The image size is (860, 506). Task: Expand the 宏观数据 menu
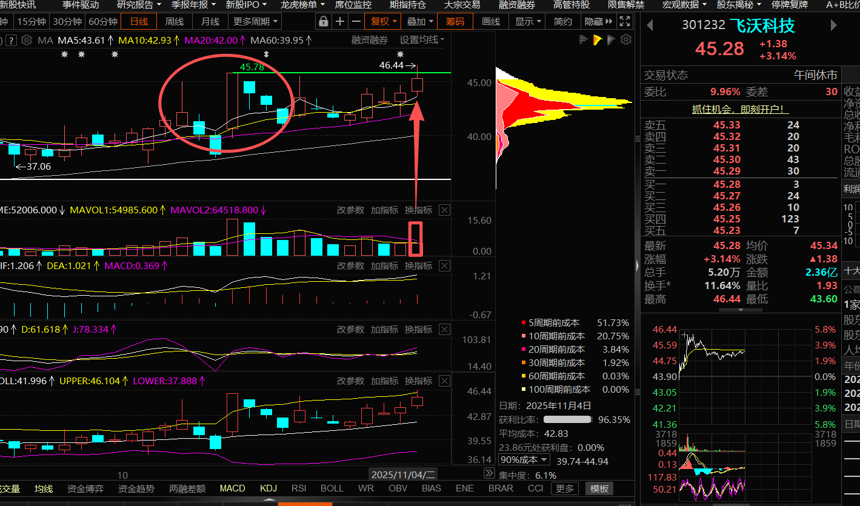click(684, 5)
